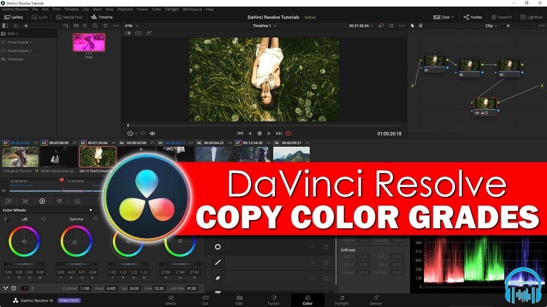This screenshot has height=307, width=547.
Task: Click the Contrast value field 1.108
Action: click(85, 289)
